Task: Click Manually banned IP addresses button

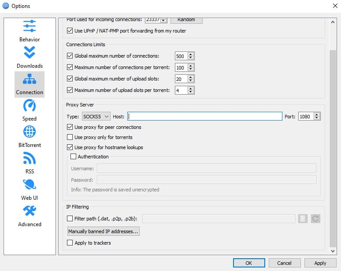Action: pos(103,231)
